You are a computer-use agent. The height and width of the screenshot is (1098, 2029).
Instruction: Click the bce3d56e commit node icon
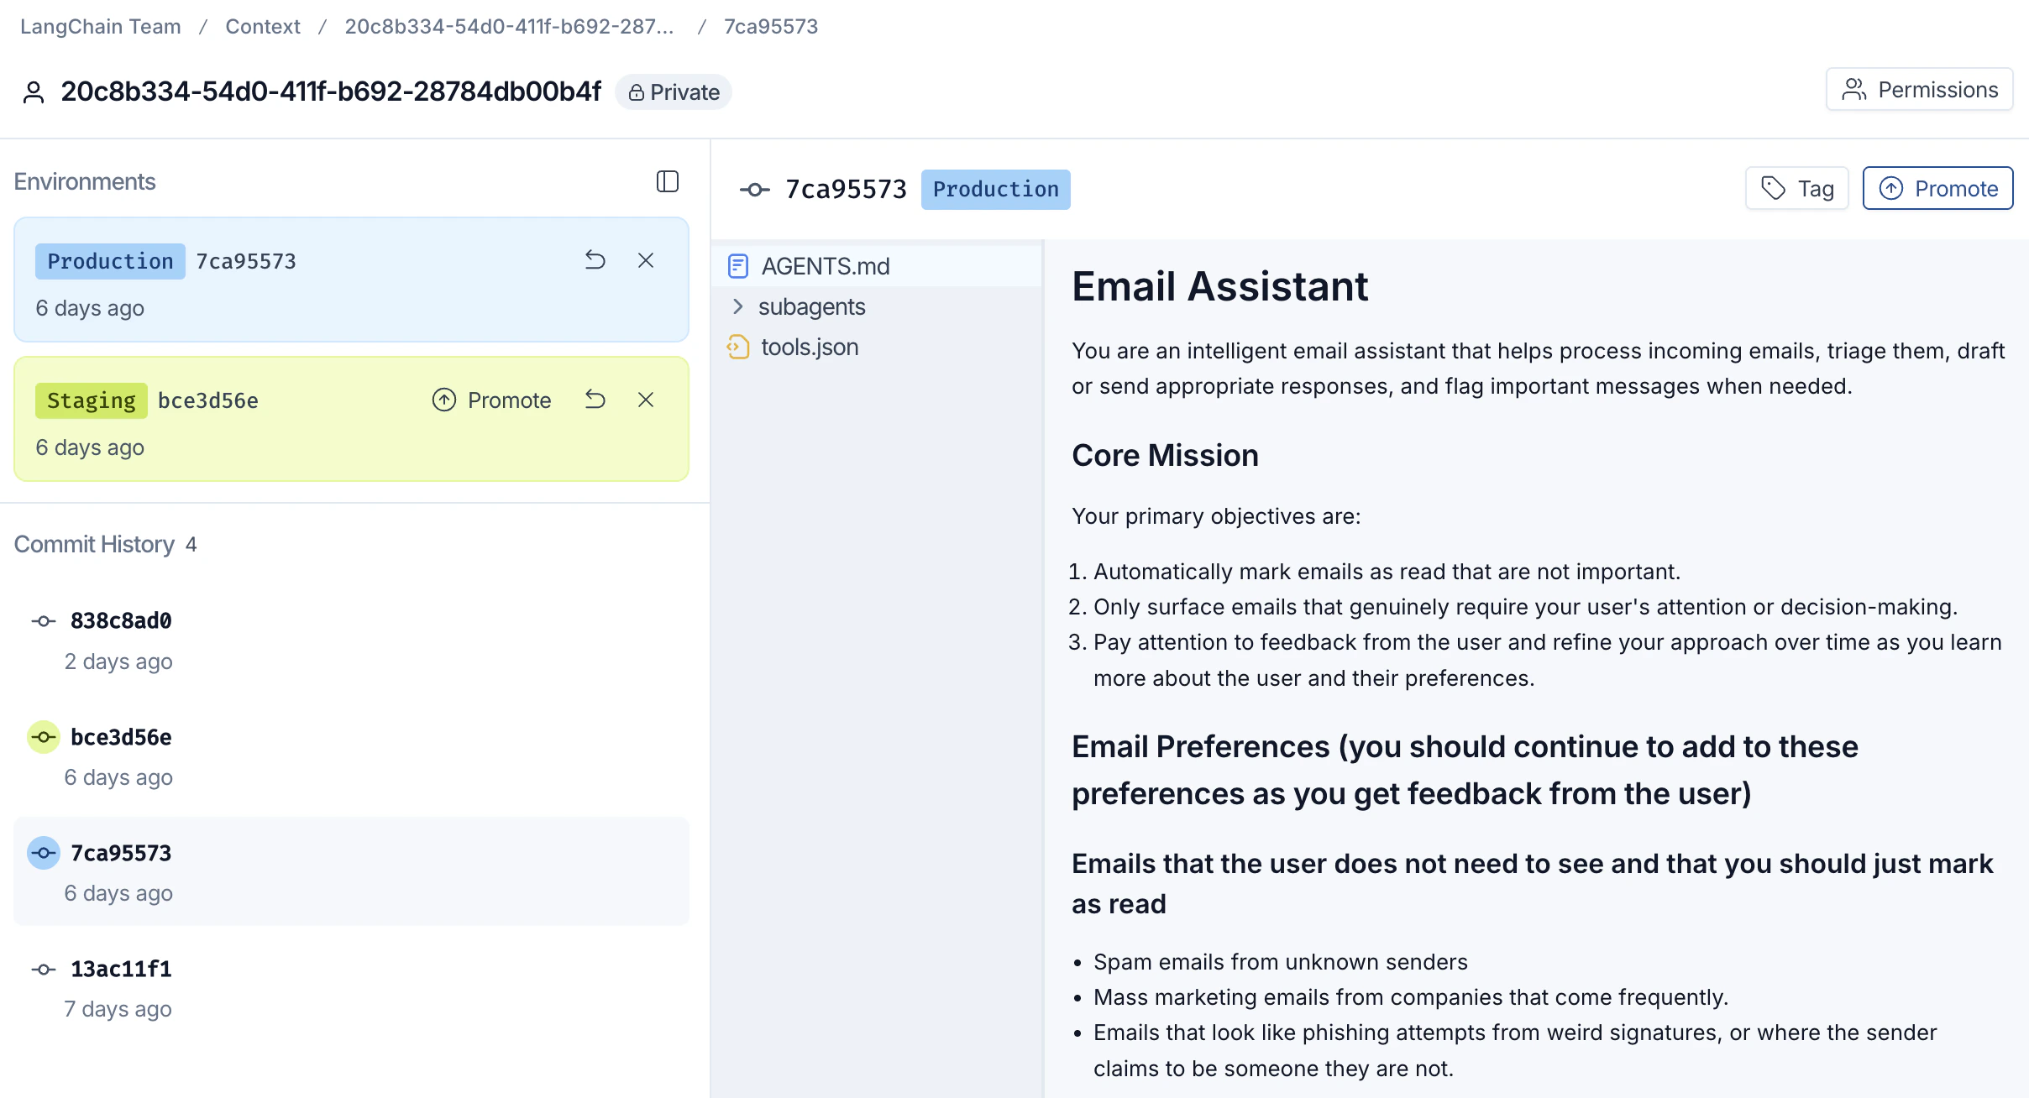[x=44, y=737]
